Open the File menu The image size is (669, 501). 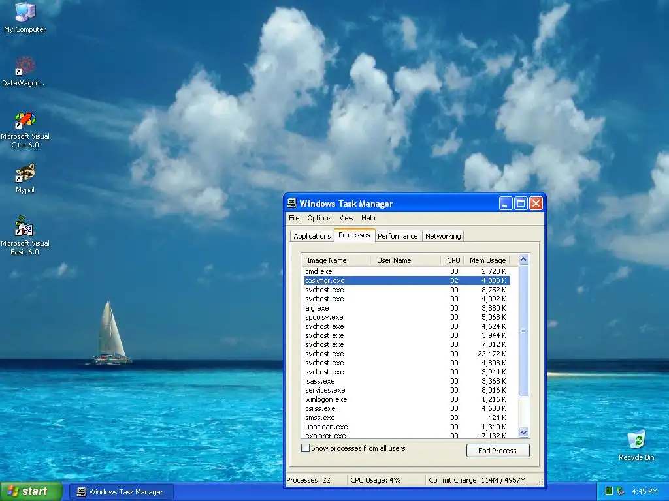294,218
